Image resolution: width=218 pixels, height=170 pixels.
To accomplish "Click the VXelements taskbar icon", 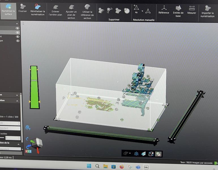I will [x=146, y=167].
